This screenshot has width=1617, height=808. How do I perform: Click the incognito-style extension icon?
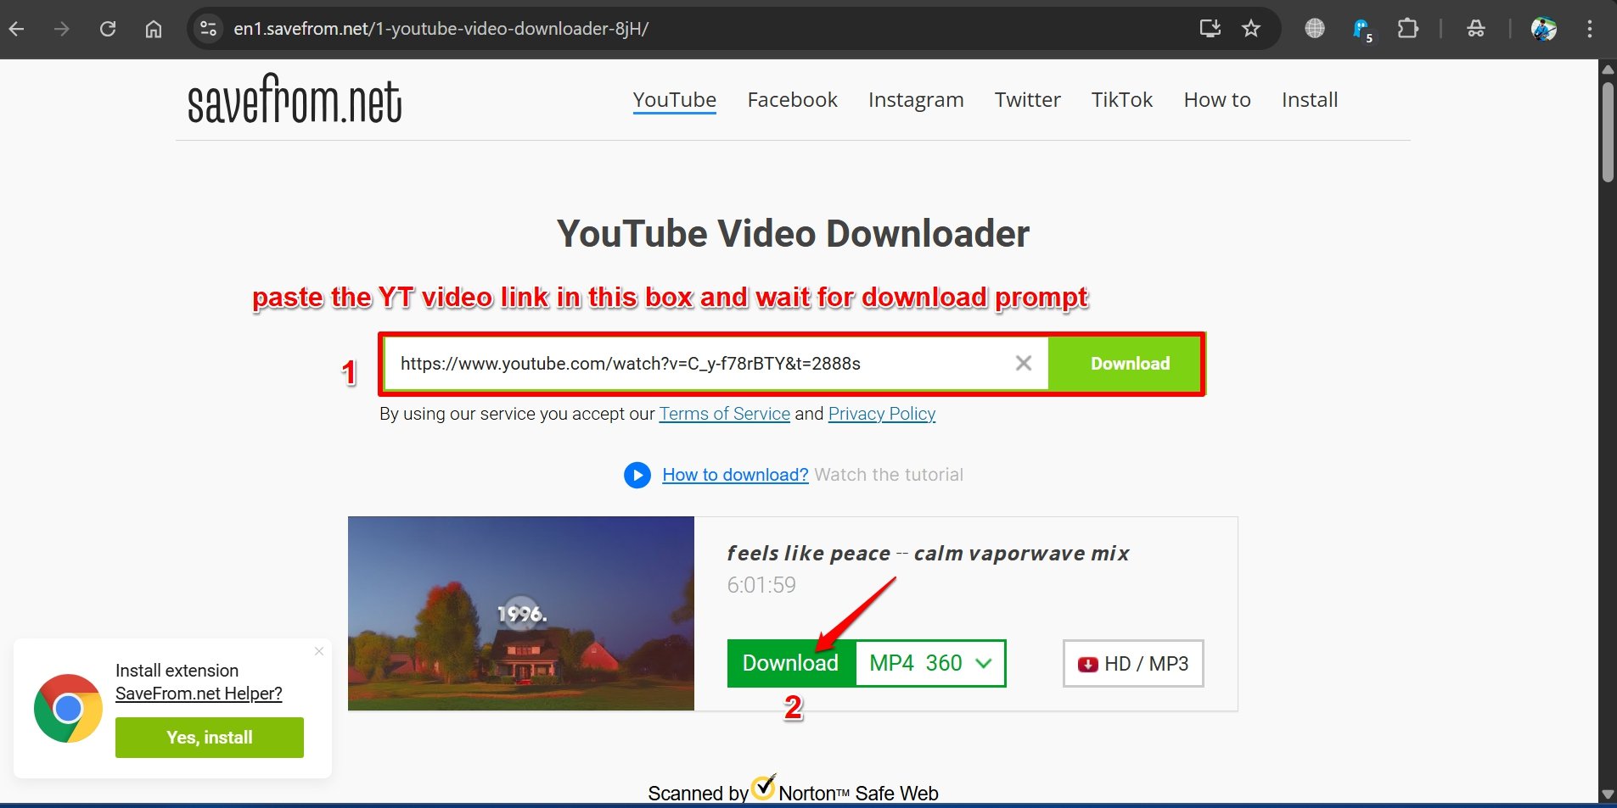(1476, 29)
